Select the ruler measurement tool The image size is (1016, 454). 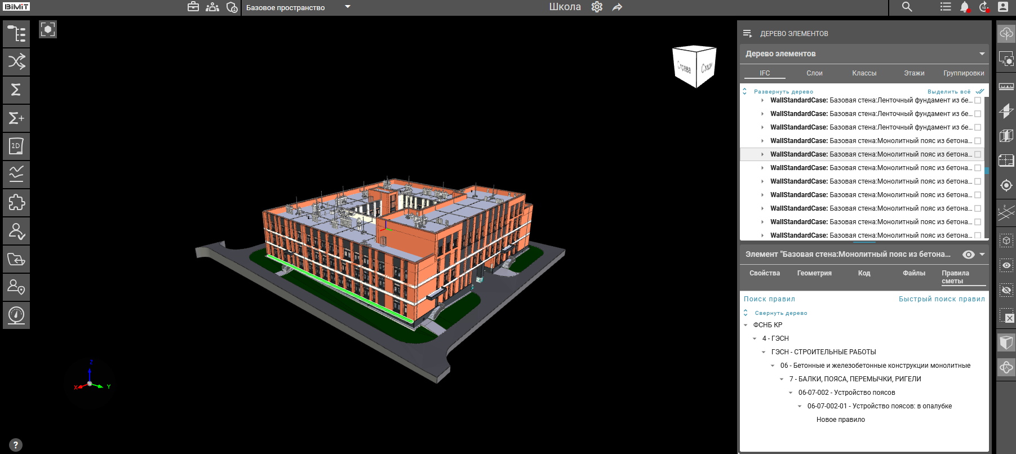click(x=1006, y=86)
